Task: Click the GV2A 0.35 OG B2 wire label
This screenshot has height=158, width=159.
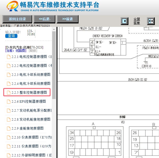Action: [x=137, y=80]
